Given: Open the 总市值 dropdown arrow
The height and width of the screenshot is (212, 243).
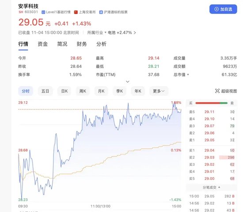Looking at the screenshot, I should pyautogui.click(x=188, y=74).
